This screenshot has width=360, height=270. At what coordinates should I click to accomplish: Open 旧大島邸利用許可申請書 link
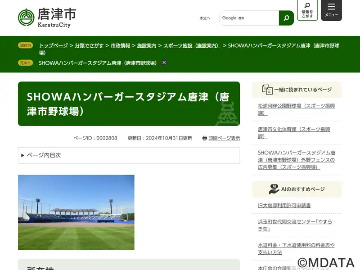click(x=284, y=206)
